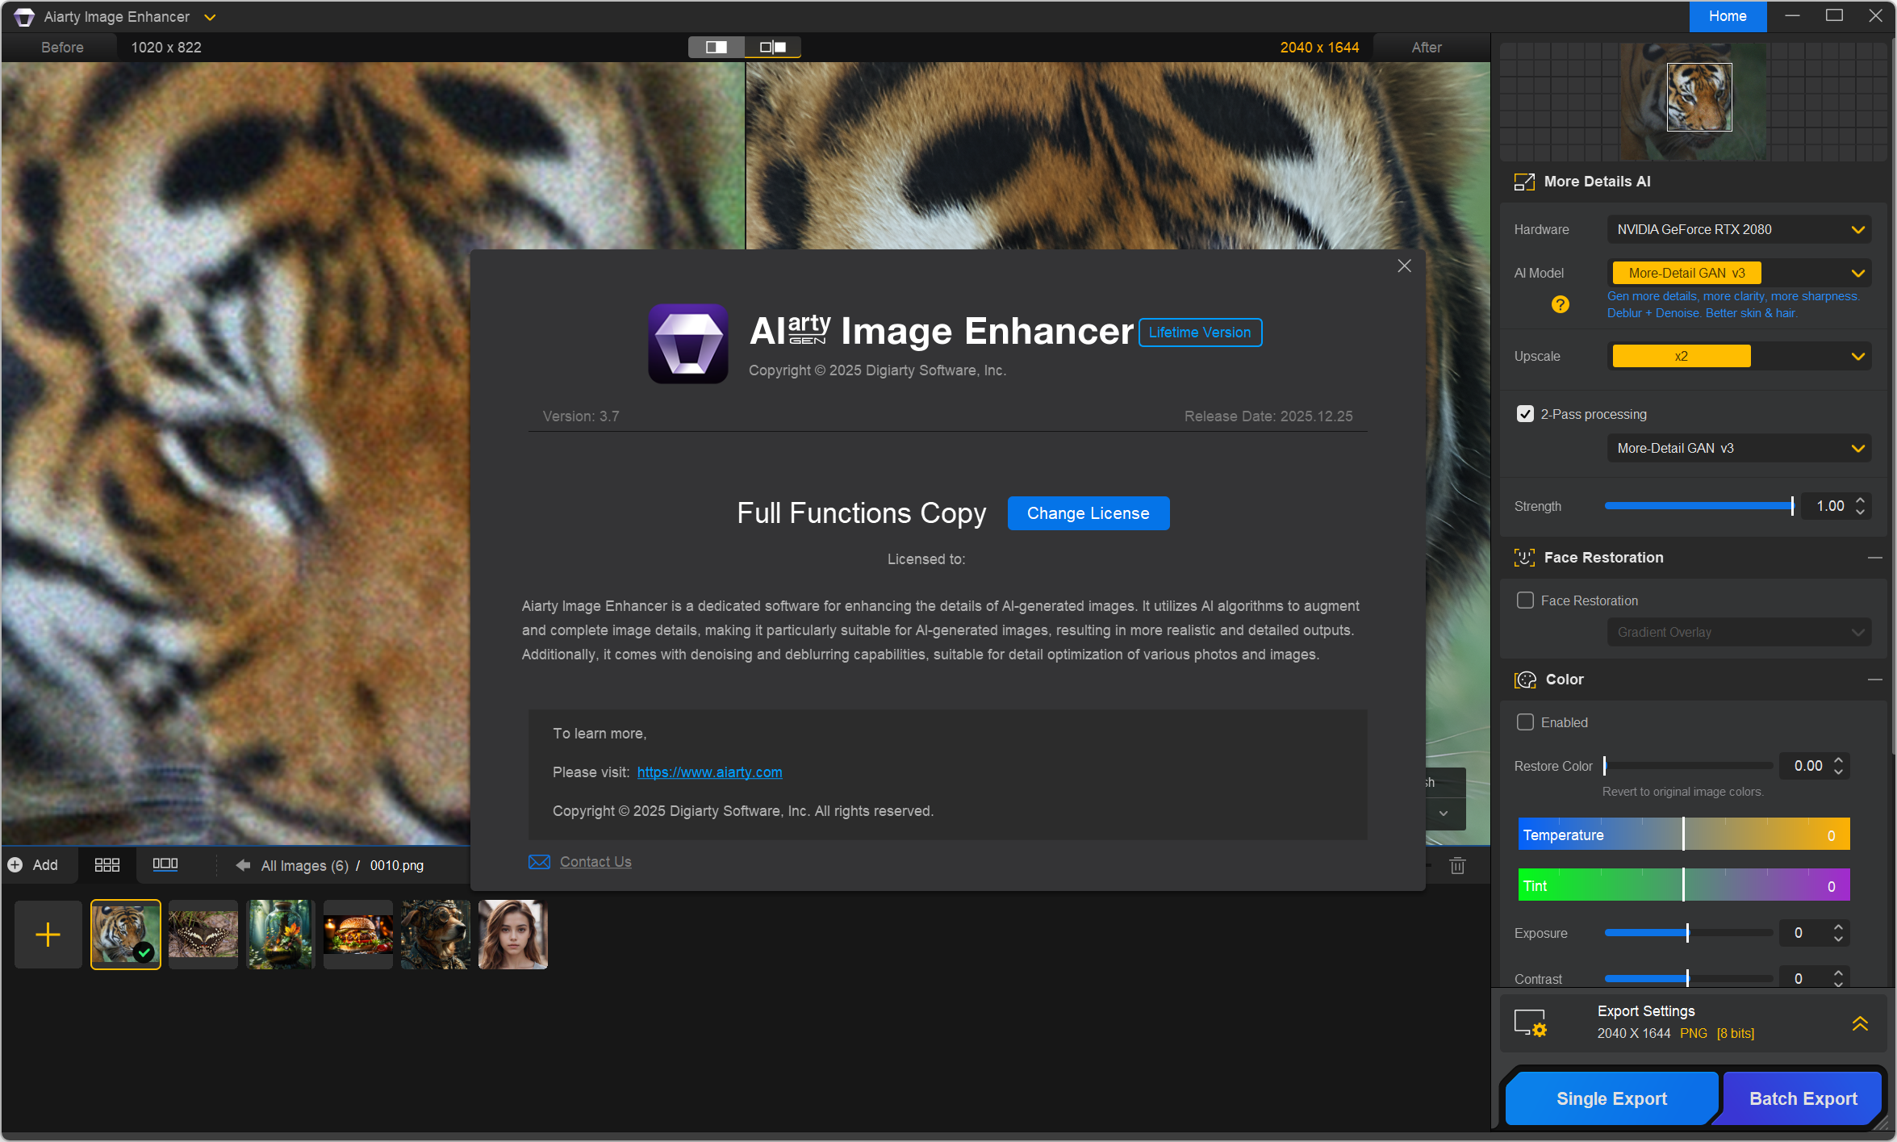Check the Color Enabled checkbox

pos(1525,722)
